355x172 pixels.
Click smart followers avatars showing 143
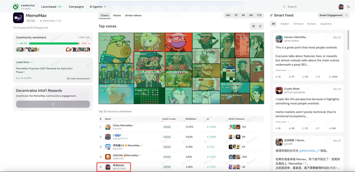234,127
